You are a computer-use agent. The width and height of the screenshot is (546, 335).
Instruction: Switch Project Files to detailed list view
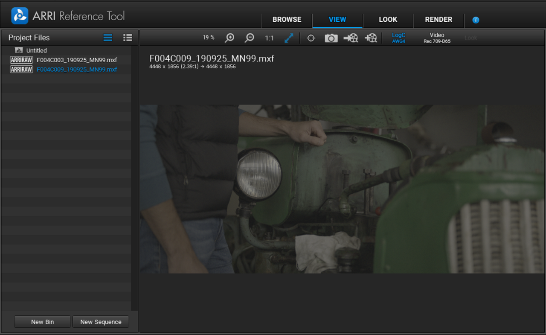tap(128, 38)
